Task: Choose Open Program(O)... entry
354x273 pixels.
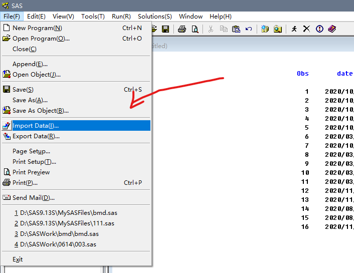Action: (x=76, y=39)
